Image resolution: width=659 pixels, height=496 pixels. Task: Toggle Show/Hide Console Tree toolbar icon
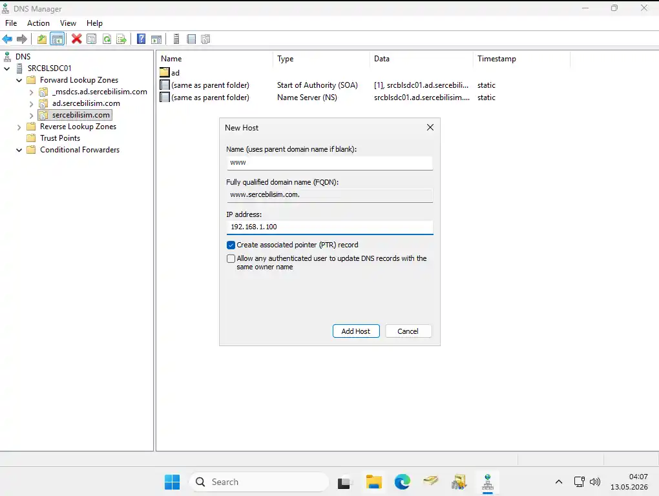click(57, 39)
